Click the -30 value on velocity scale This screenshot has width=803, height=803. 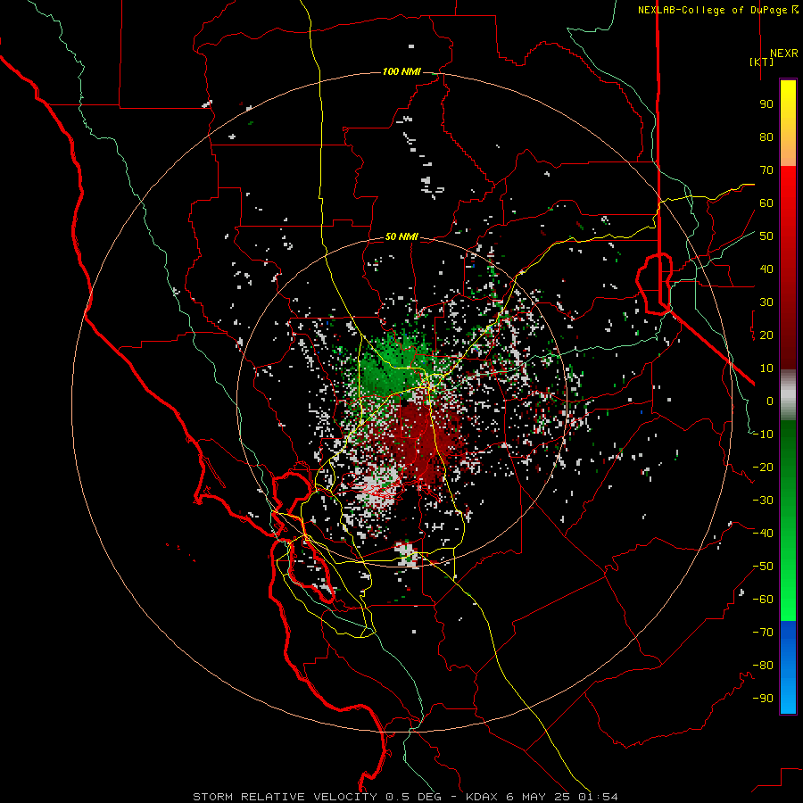[763, 501]
